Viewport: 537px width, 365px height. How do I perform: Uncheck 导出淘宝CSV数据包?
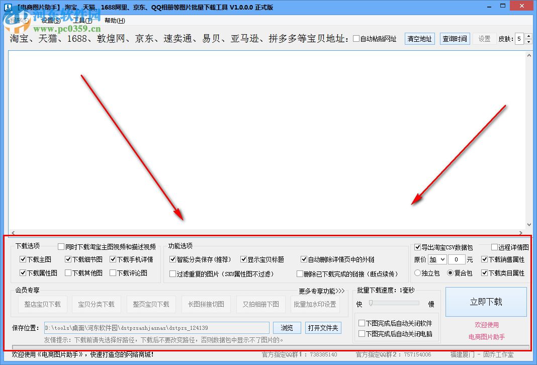click(417, 247)
